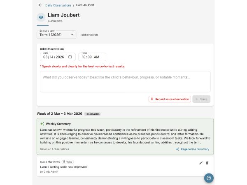This screenshot has height=185, width=247.
Task: Delete the observation using the trash icon
Action: 207,163
